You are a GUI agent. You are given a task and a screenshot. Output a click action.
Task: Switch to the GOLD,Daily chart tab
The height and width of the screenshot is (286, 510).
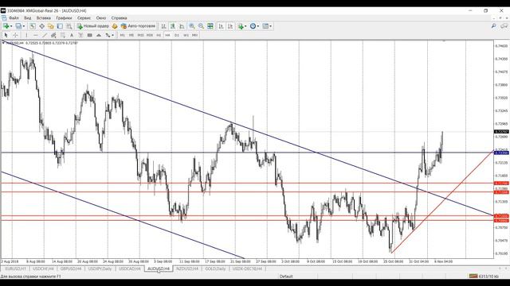(215, 269)
